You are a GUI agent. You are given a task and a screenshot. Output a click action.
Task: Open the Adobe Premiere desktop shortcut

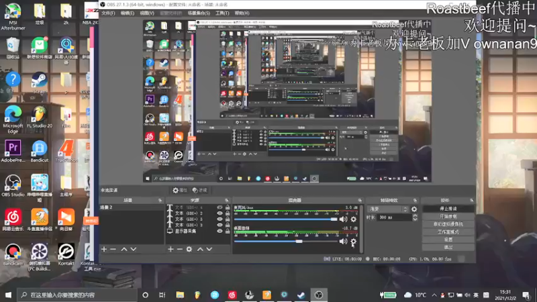coord(13,151)
